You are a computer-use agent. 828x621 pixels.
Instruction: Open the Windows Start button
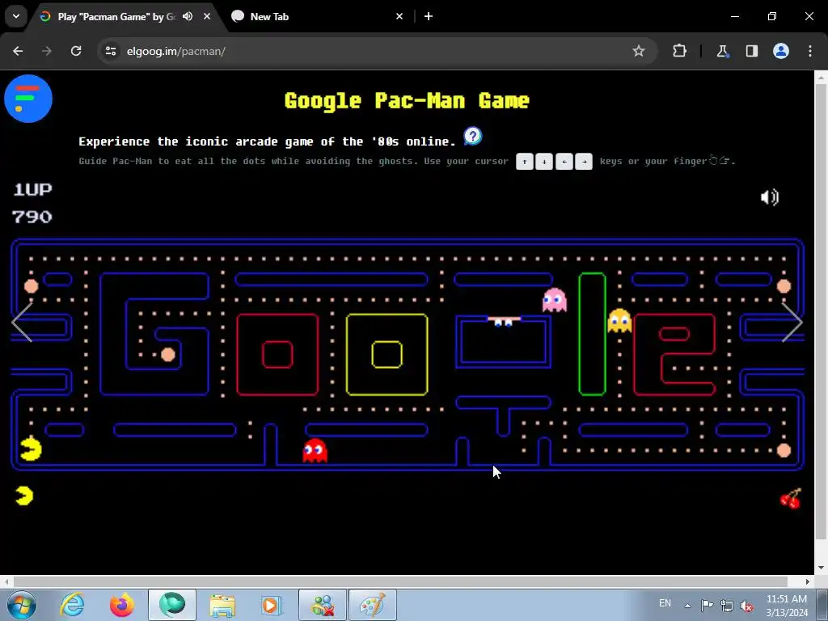pyautogui.click(x=22, y=605)
